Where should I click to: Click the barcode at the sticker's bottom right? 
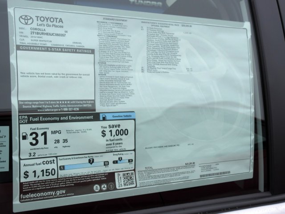(x=215, y=174)
